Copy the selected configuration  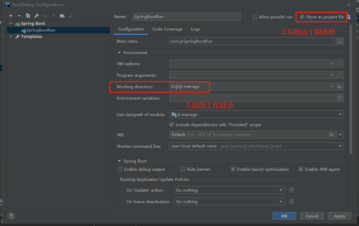click(x=28, y=16)
